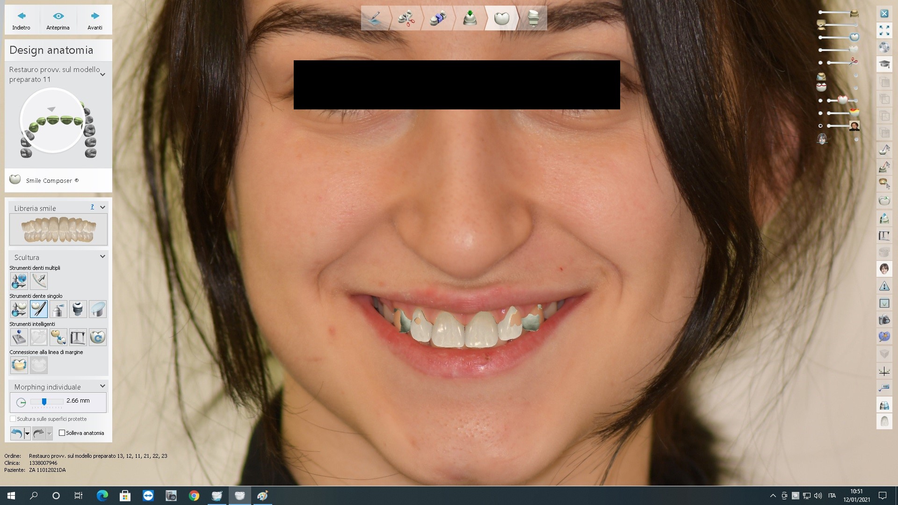This screenshot has height=505, width=898.
Task: Open the insertion direction workflow step
Action: 438,18
